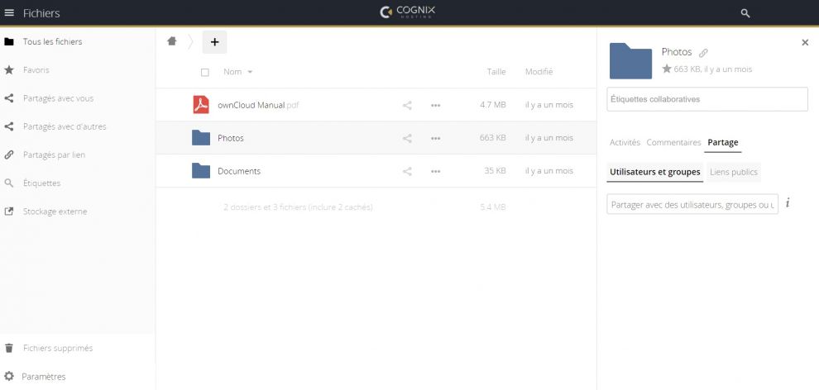Image resolution: width=819 pixels, height=390 pixels.
Task: Open Partagés avec vous section
Action: coord(58,98)
